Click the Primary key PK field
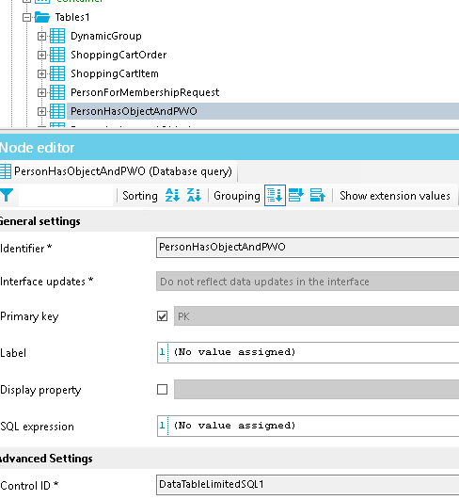Viewport: 459px width, 500px height. click(317, 316)
